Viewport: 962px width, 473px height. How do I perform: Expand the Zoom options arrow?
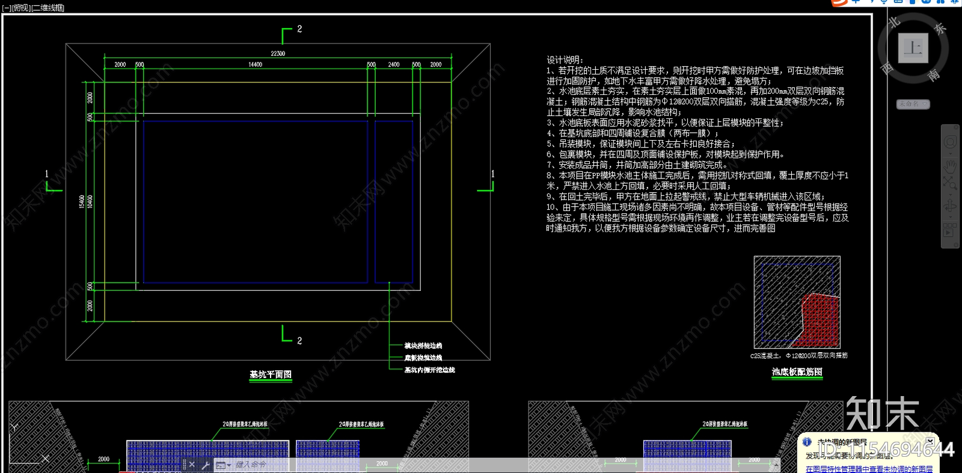point(950,194)
